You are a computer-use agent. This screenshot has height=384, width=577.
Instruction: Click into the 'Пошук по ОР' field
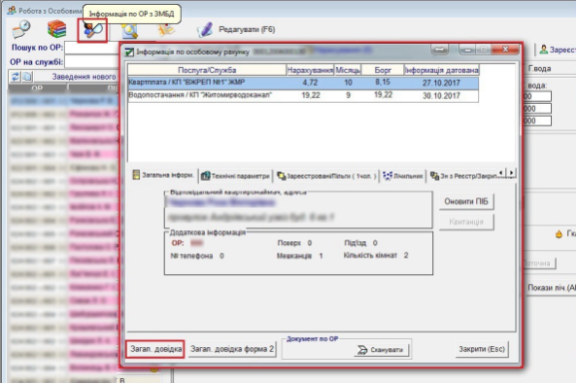pyautogui.click(x=91, y=48)
